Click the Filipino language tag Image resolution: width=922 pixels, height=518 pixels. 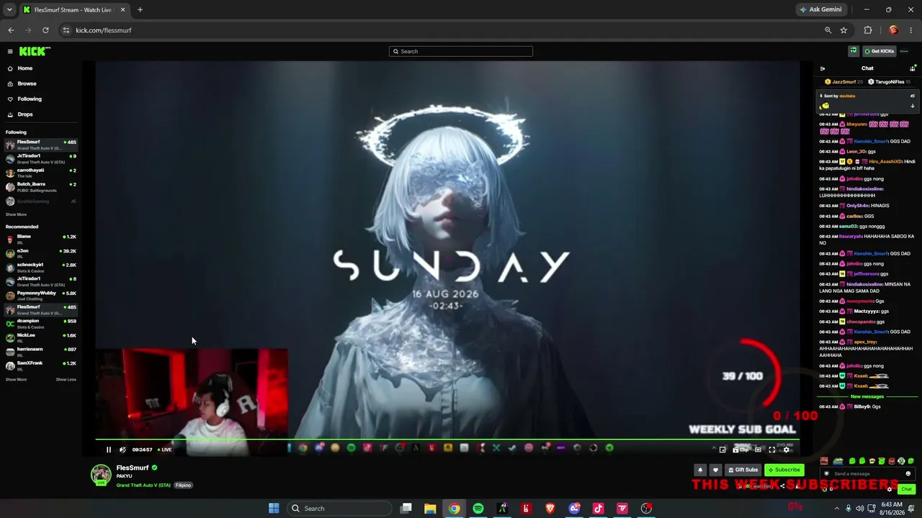point(183,486)
